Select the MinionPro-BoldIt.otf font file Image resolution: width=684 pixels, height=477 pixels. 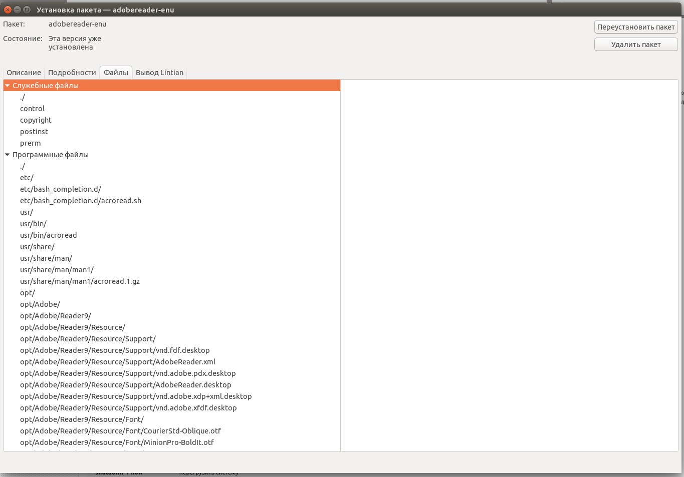[x=172, y=442]
